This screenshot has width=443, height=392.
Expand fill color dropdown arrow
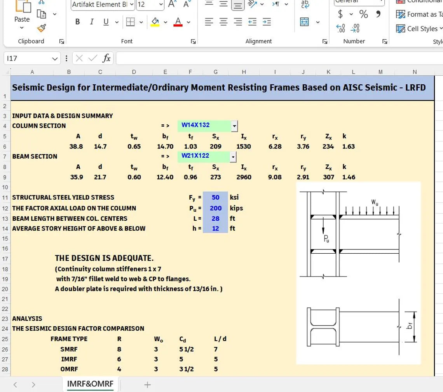point(166,22)
